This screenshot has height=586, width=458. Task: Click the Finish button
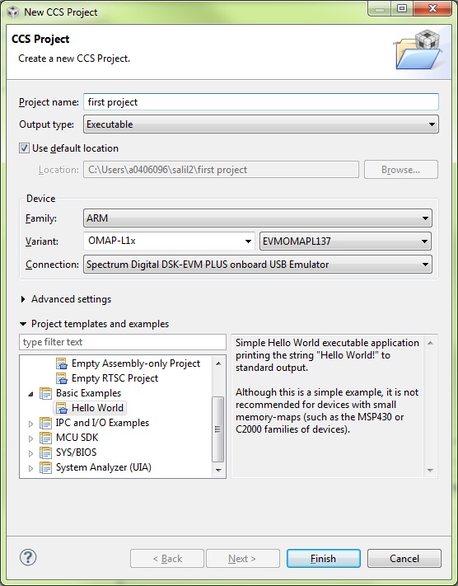click(x=323, y=558)
